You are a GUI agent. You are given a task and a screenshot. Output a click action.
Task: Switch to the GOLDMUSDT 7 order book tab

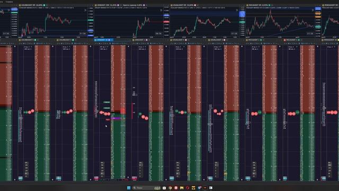pos(65,40)
